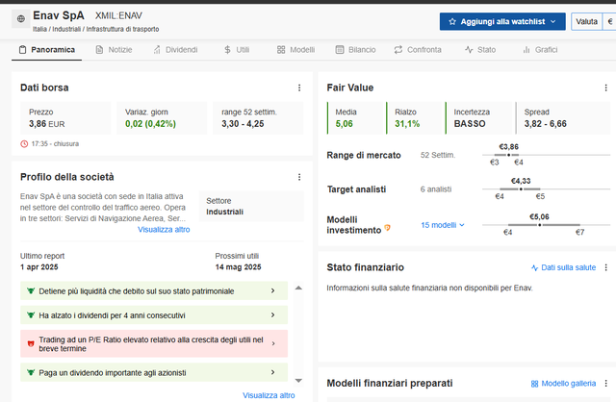Open the Stato finanziario three-dot menu

tap(605, 267)
